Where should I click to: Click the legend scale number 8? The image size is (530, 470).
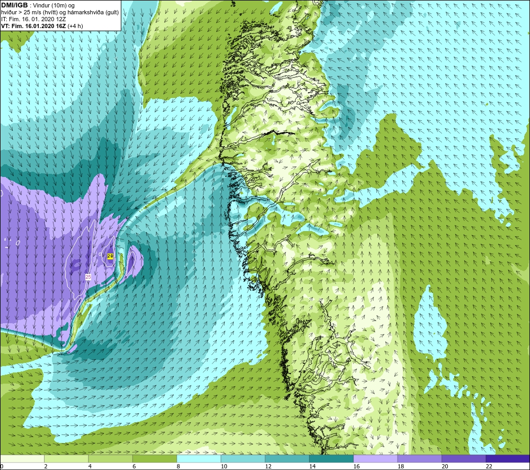178,466
